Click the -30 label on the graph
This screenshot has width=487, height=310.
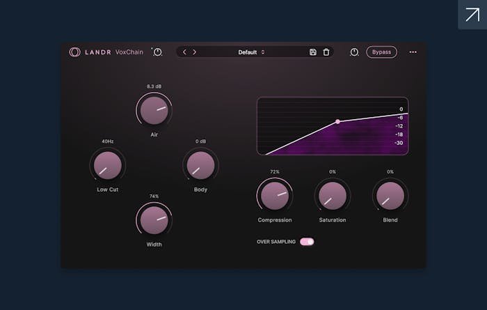[x=399, y=143]
